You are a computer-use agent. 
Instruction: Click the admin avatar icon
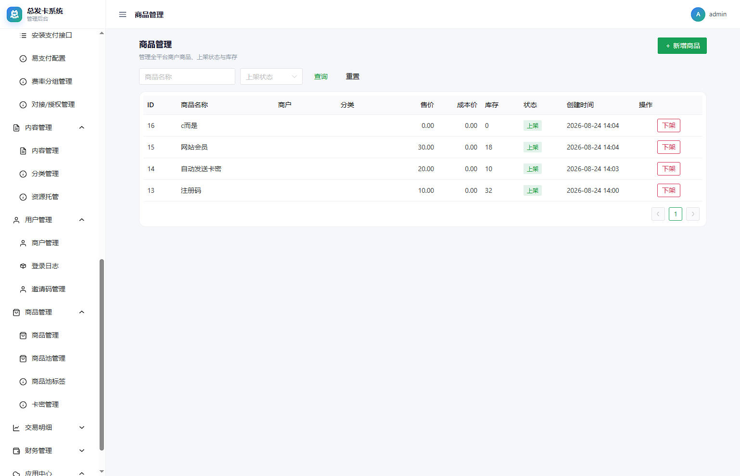[x=698, y=14]
